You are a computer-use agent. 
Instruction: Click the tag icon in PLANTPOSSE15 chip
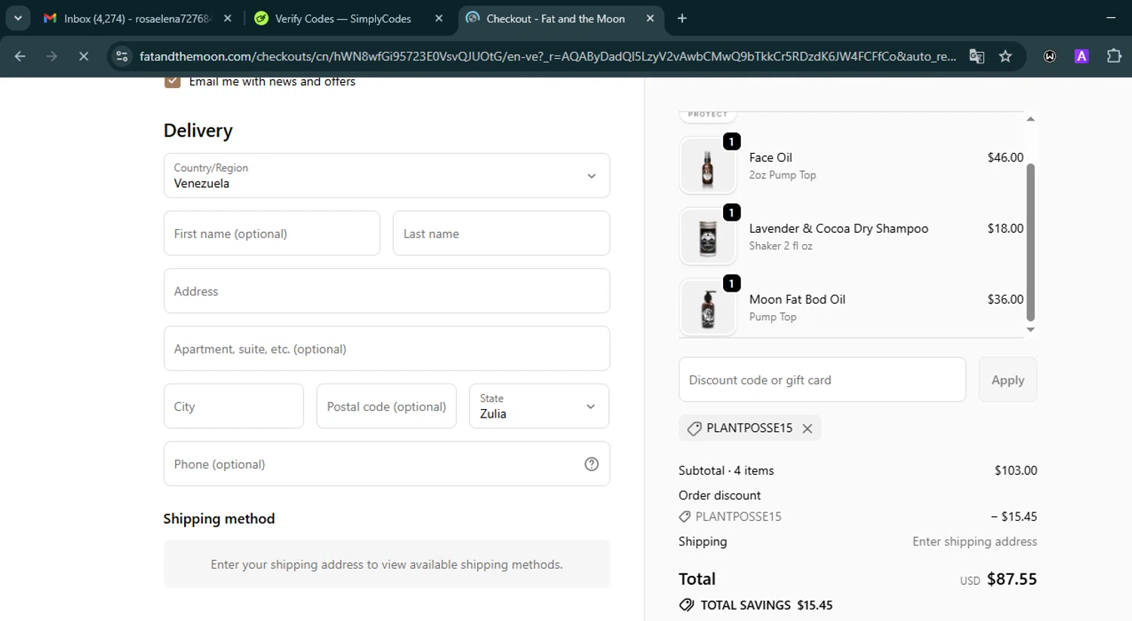point(694,429)
